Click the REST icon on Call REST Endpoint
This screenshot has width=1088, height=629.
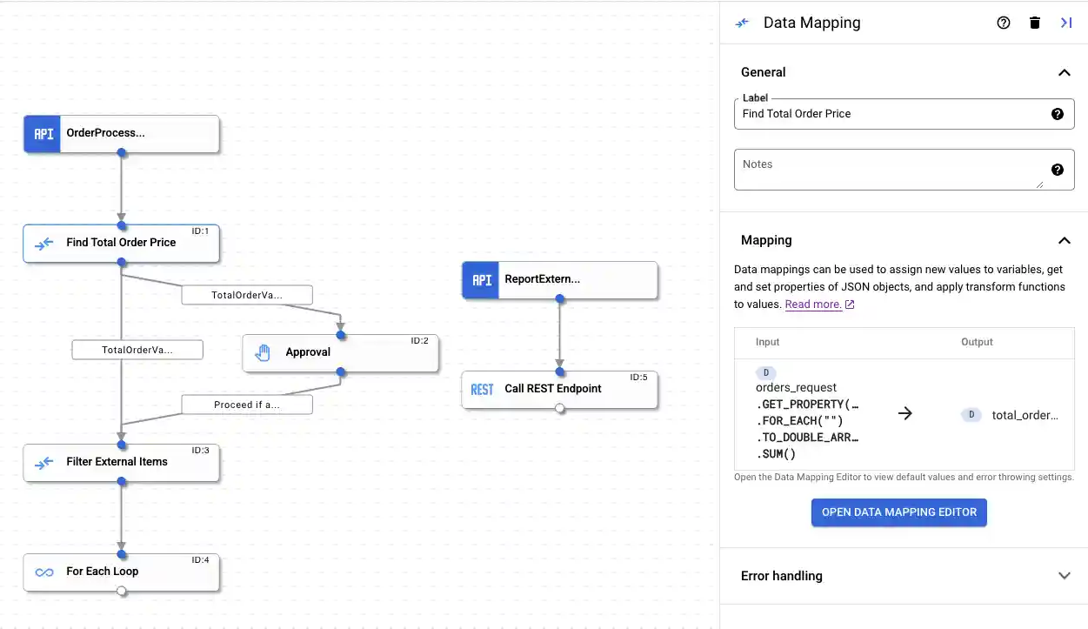[482, 389]
